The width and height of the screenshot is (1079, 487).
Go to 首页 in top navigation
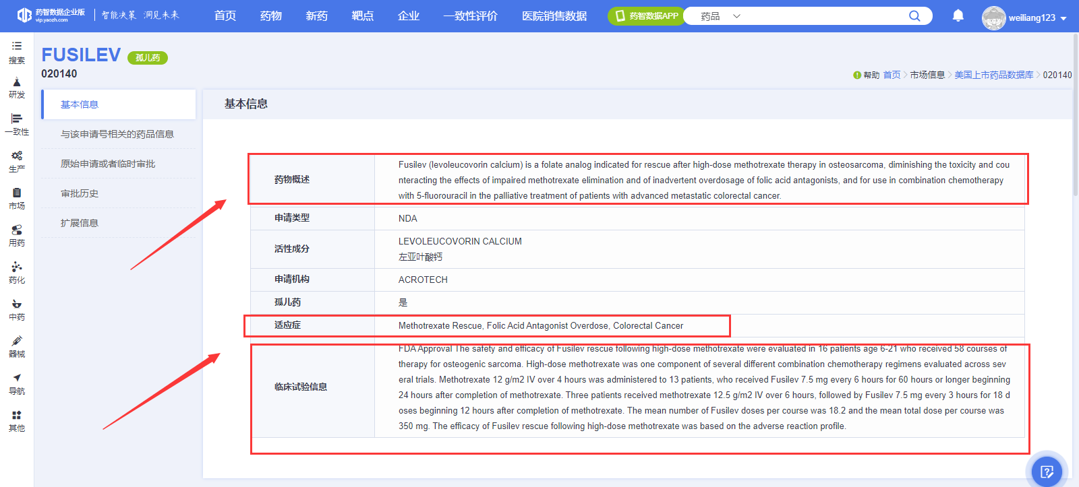(225, 15)
